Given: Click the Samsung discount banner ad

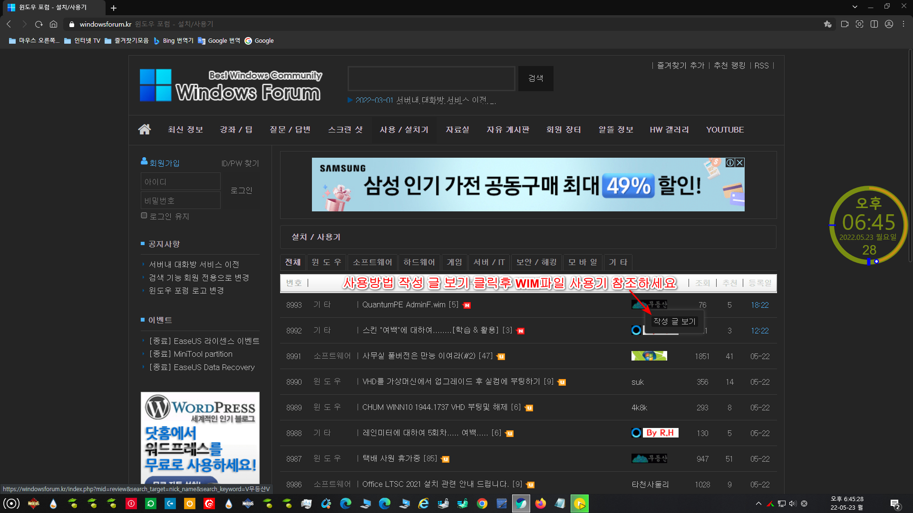Looking at the screenshot, I should click(x=528, y=185).
